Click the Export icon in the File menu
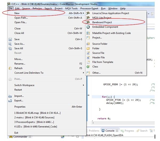Image resolution: width=160 pixels, height=141 pixels. (10, 101)
